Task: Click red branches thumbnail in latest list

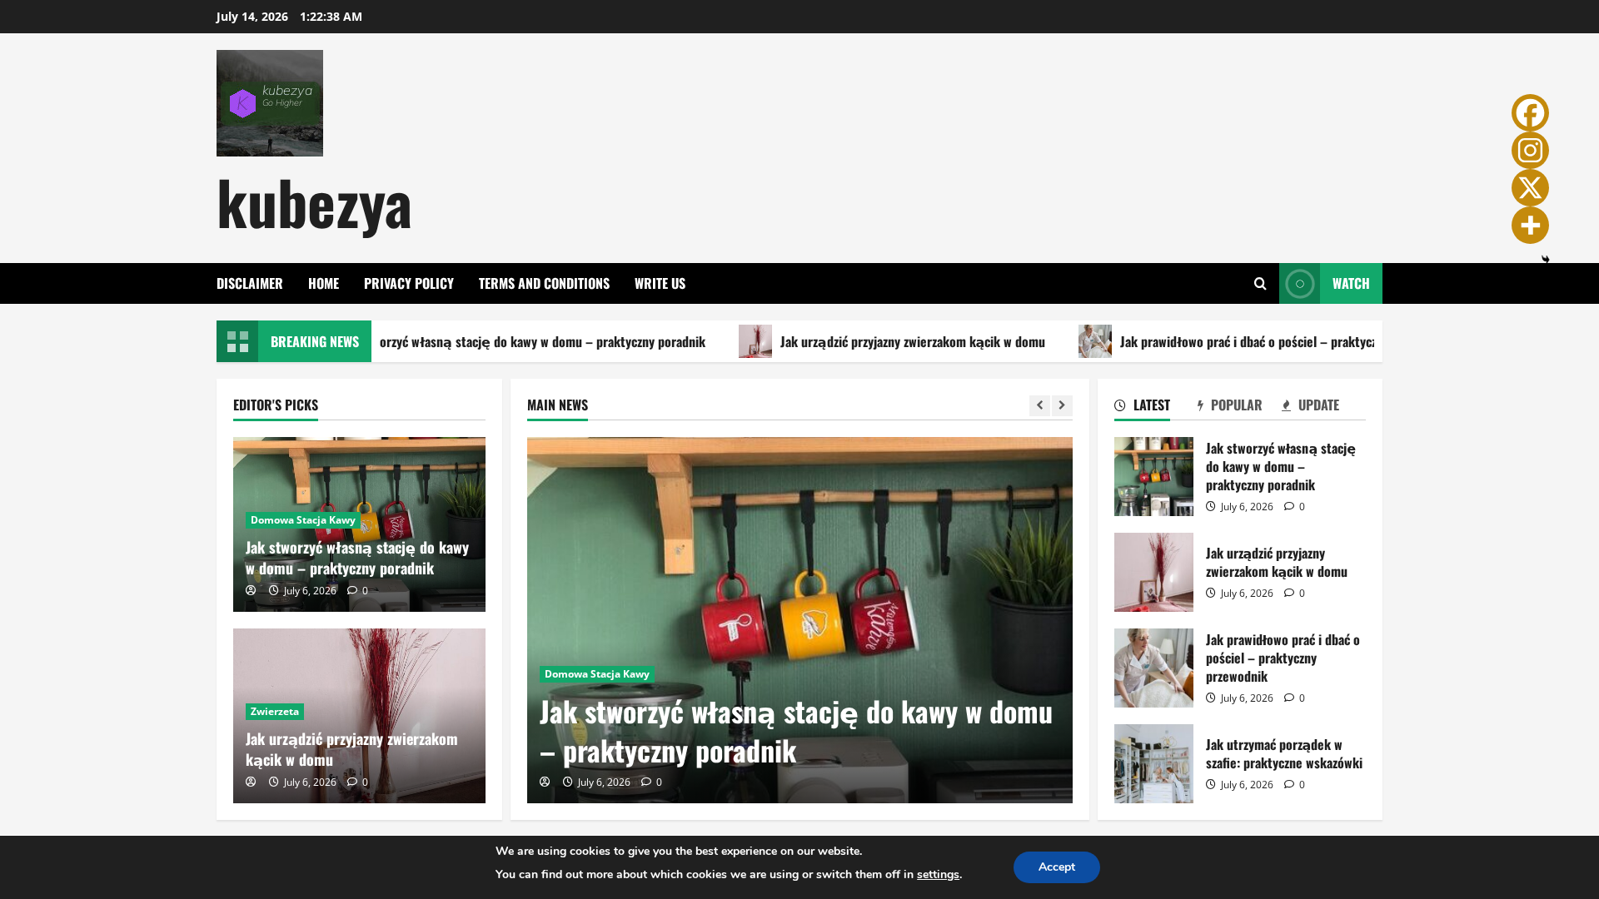Action: (x=1153, y=573)
